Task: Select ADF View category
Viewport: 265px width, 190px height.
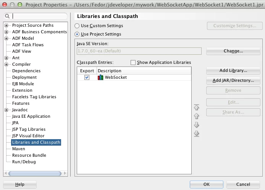Action: pos(22,51)
